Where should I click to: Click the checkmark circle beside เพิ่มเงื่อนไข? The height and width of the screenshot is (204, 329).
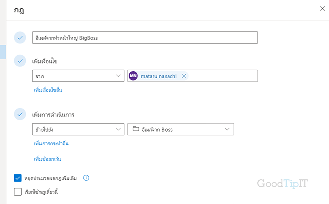[x=20, y=61]
